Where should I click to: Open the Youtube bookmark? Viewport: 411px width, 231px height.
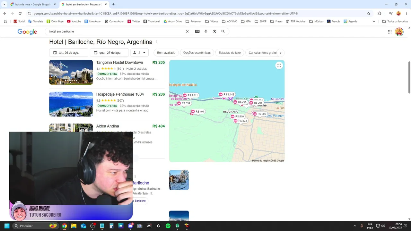(x=74, y=21)
